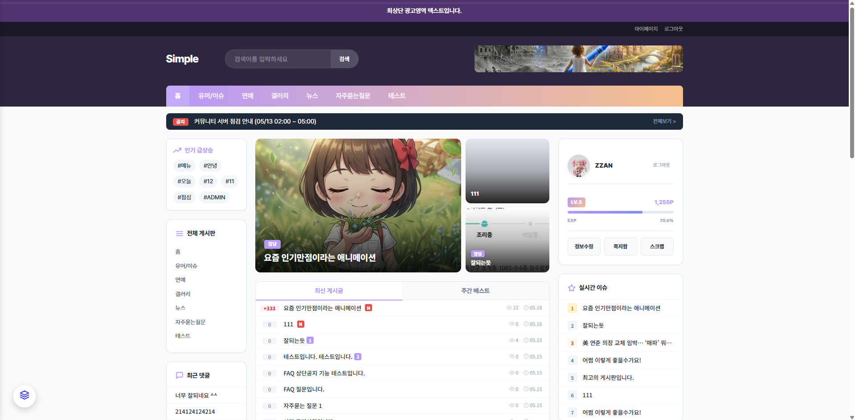This screenshot has height=420, width=855.
Task: Click rank 1 badge in 실시간 이슈
Action: pyautogui.click(x=573, y=309)
